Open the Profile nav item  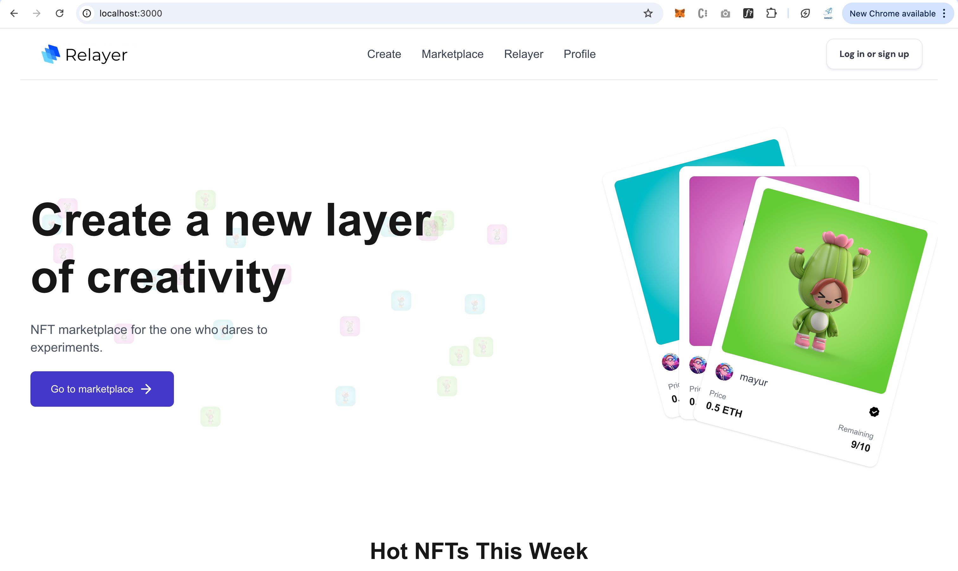pos(579,54)
